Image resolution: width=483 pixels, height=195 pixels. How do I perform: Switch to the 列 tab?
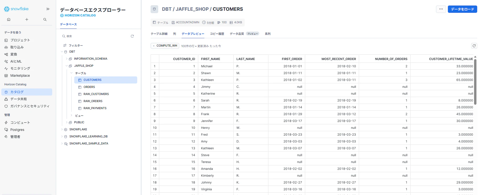(x=174, y=34)
